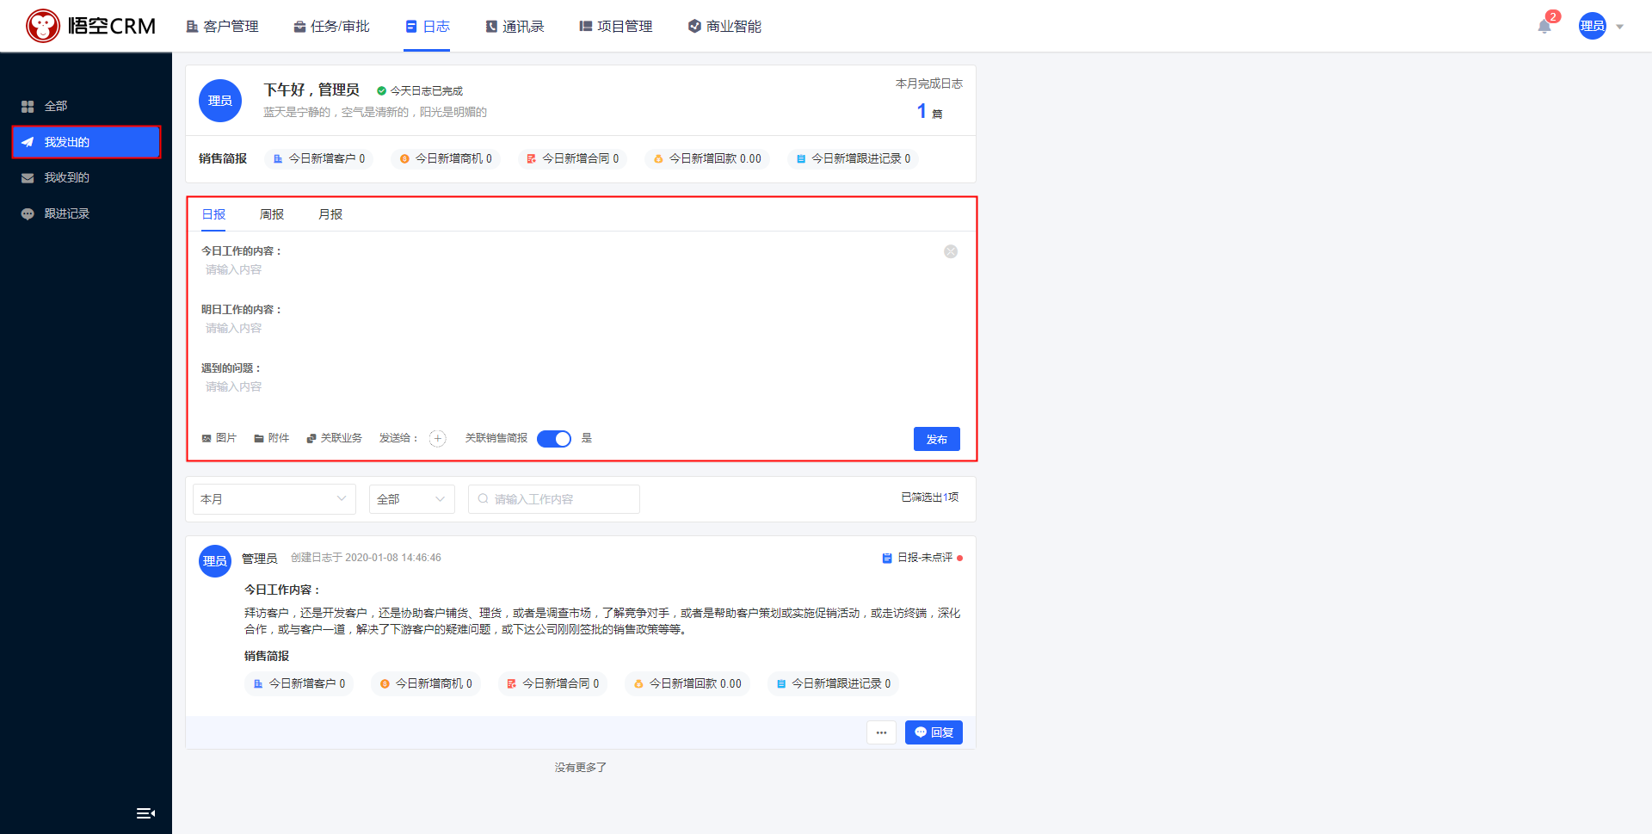Open the 理员 user avatar in the header
1652x834 pixels.
click(x=1592, y=26)
